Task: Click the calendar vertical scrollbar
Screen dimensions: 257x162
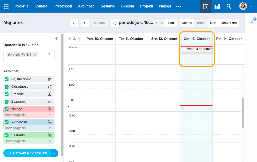Action: (x=243, y=113)
